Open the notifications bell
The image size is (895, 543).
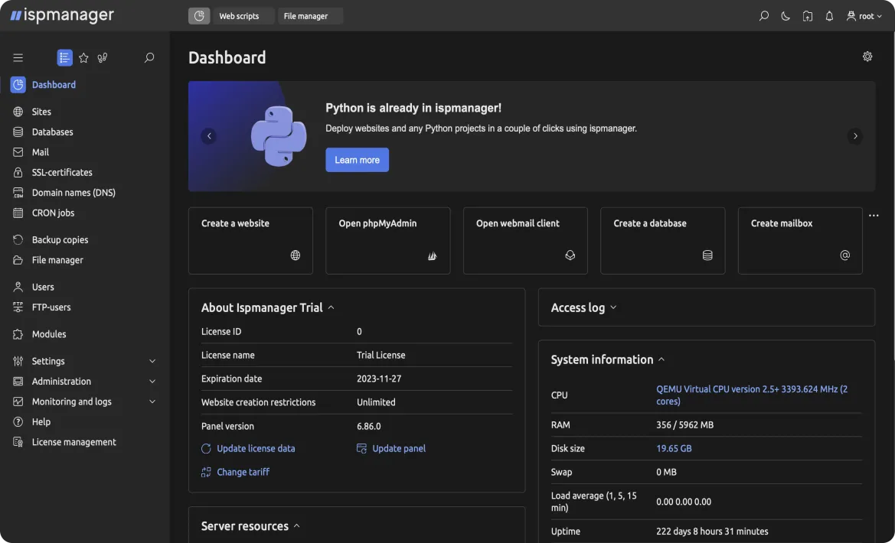pos(829,16)
